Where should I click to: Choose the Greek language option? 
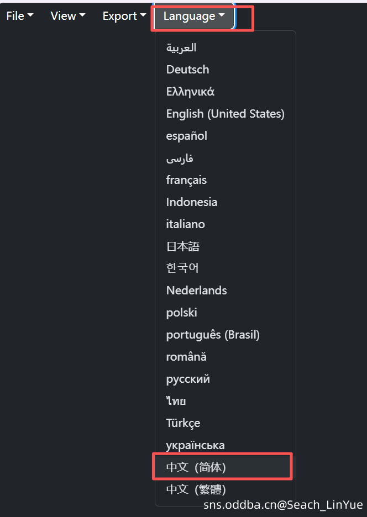tap(190, 92)
